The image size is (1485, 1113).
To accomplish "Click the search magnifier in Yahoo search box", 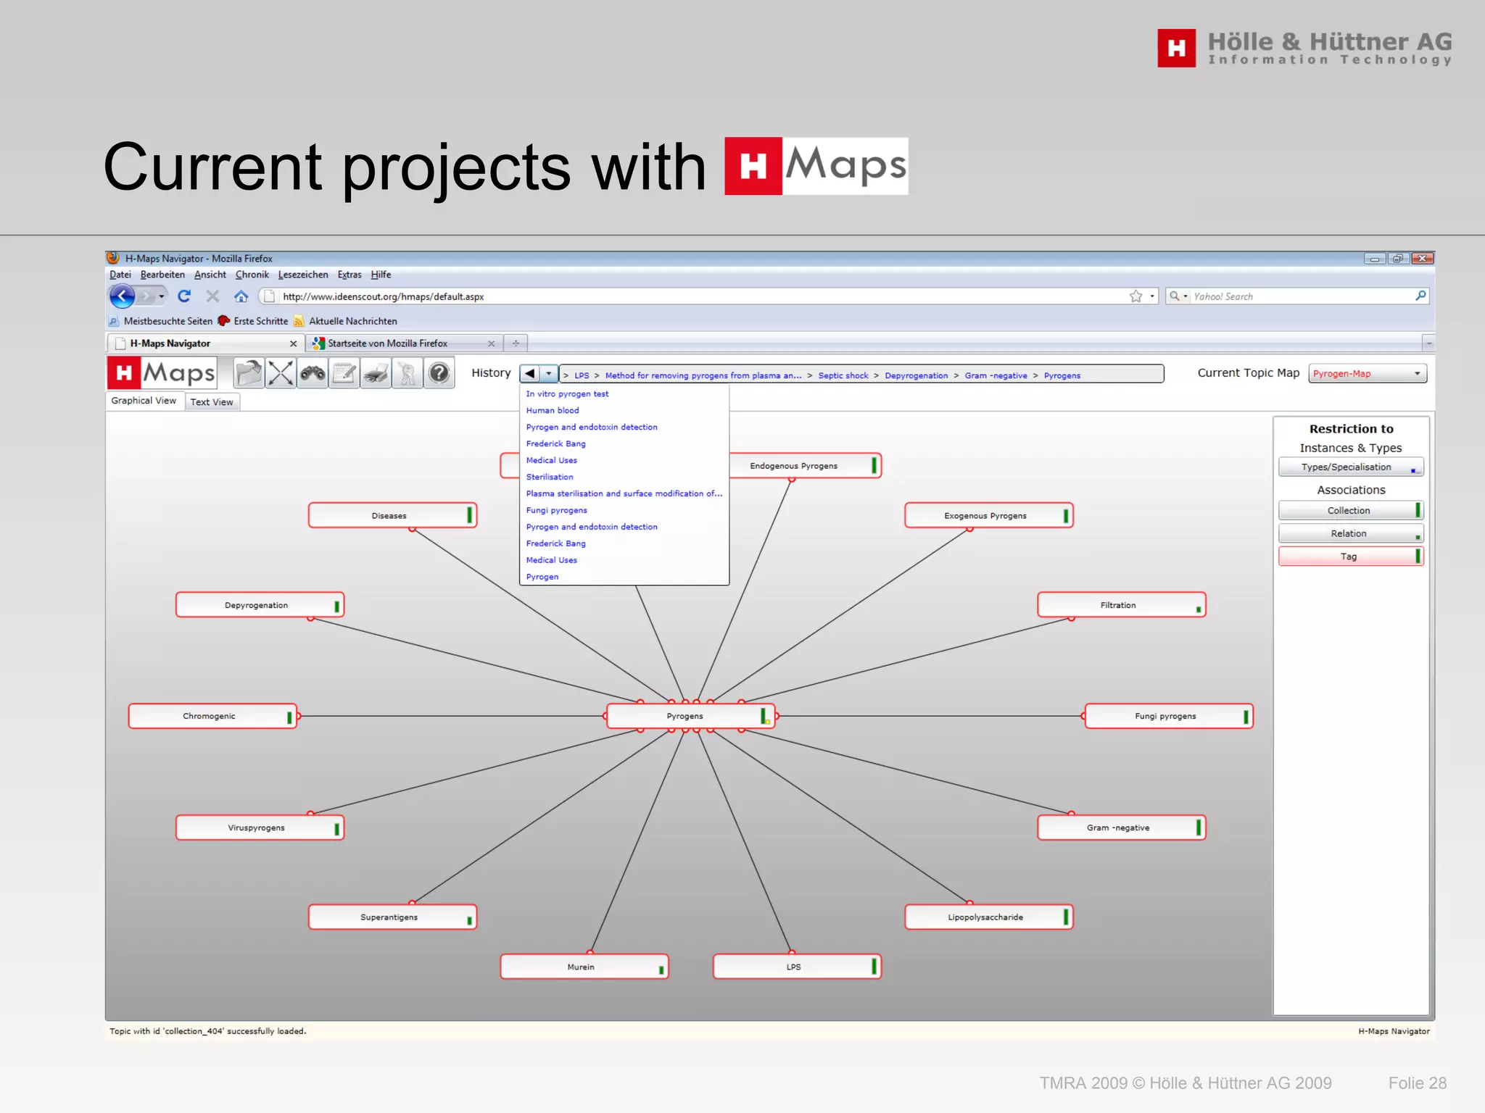I will tap(1420, 296).
